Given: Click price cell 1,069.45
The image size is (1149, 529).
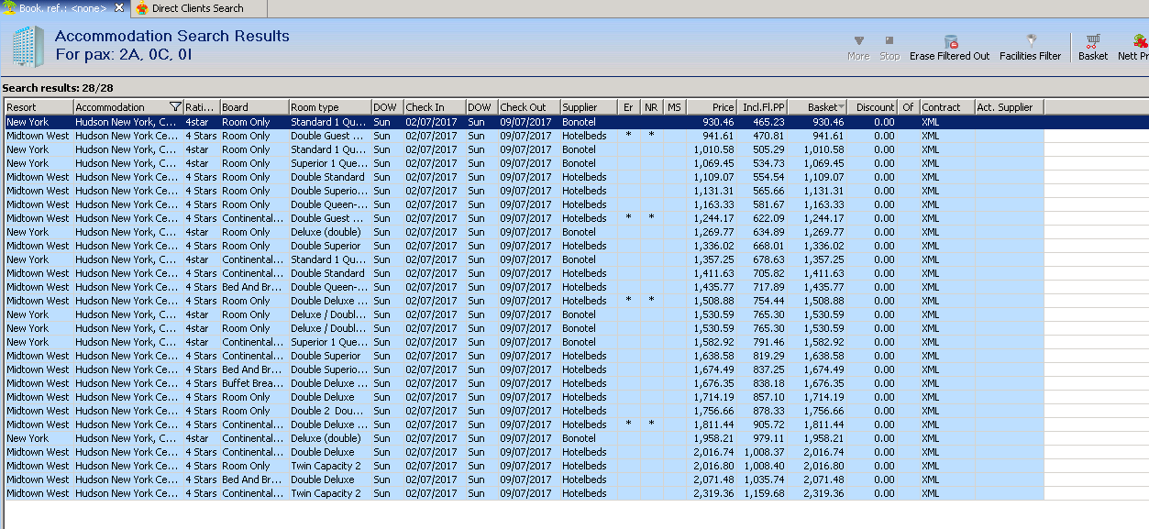Looking at the screenshot, I should pyautogui.click(x=713, y=163).
